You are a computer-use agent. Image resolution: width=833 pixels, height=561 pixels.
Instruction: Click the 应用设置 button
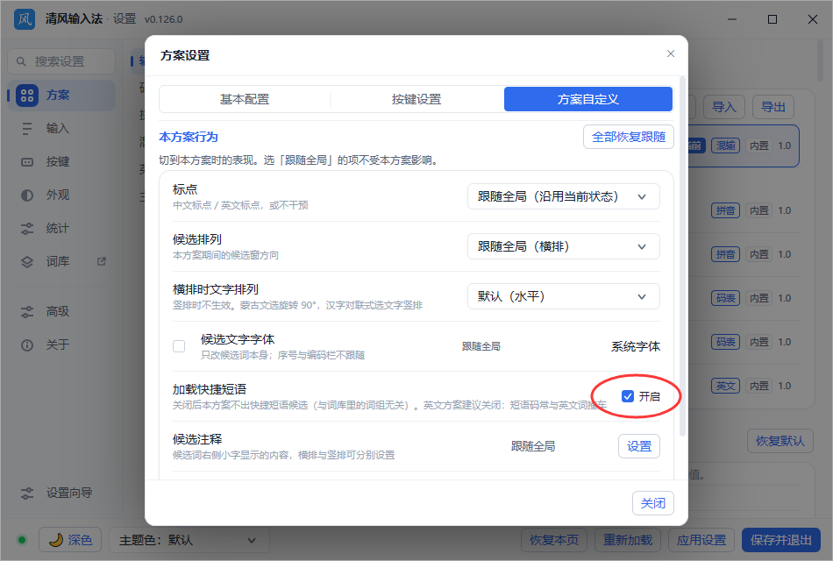coord(701,540)
